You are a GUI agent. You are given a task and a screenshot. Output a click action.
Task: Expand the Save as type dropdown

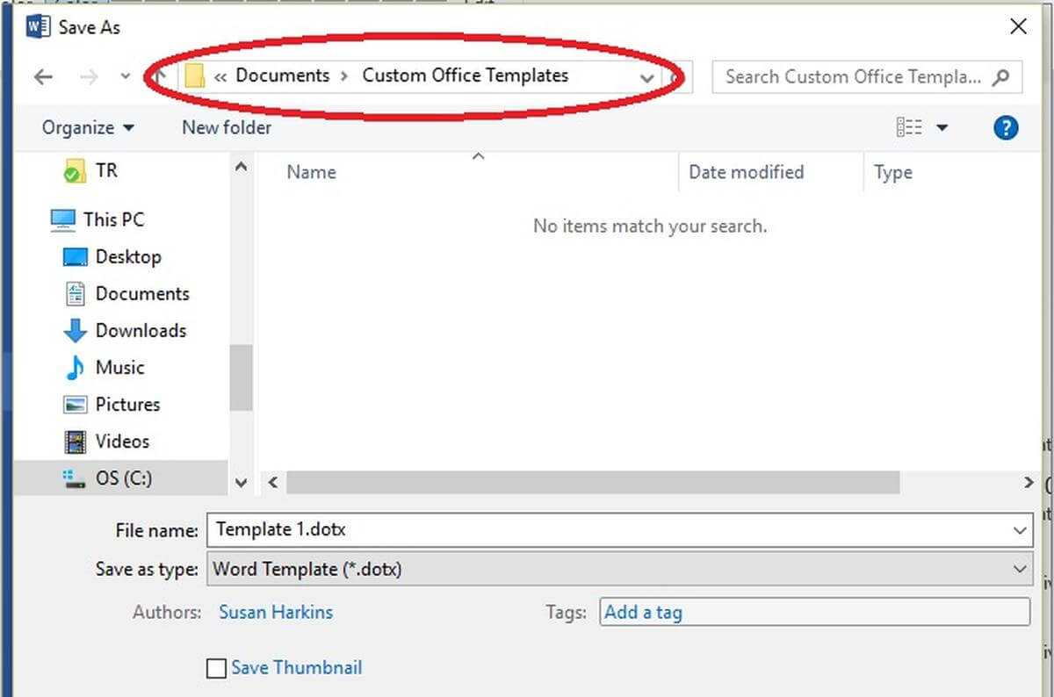pyautogui.click(x=1020, y=570)
